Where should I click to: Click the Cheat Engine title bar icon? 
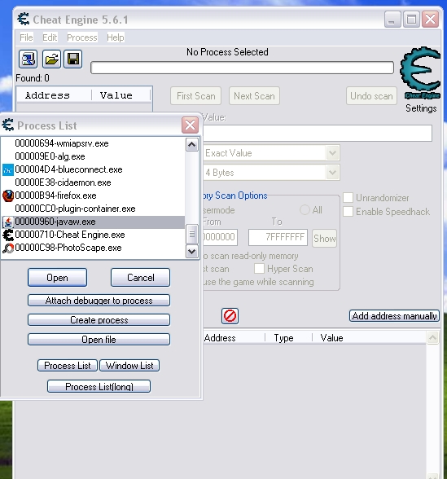(23, 20)
